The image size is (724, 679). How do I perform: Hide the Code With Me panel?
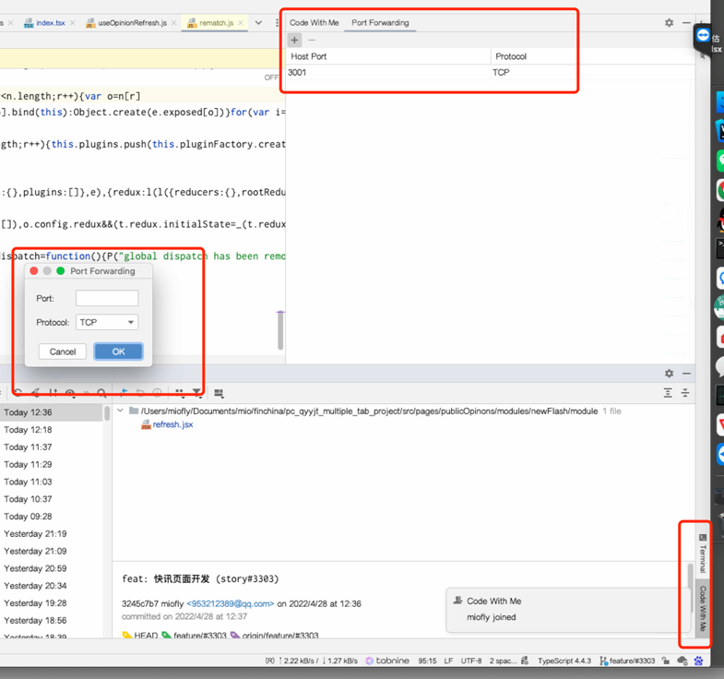[x=686, y=23]
